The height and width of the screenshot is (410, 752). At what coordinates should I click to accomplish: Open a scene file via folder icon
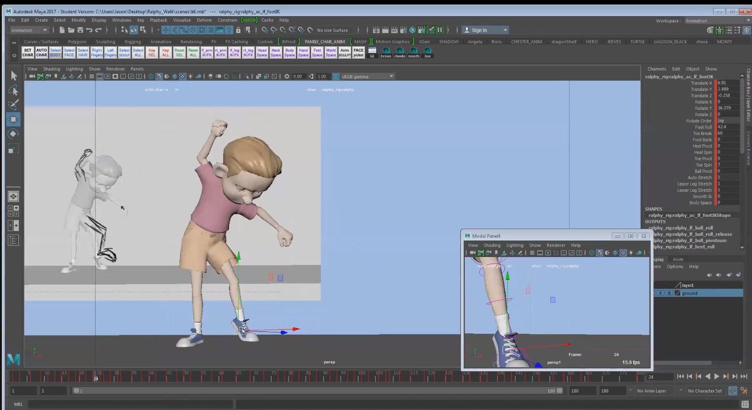point(71,30)
